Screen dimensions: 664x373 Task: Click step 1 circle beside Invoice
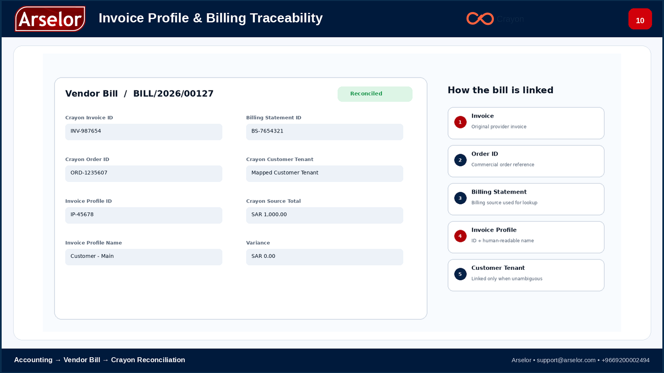pyautogui.click(x=460, y=122)
